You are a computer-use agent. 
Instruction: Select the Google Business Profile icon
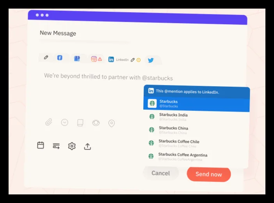77,59
